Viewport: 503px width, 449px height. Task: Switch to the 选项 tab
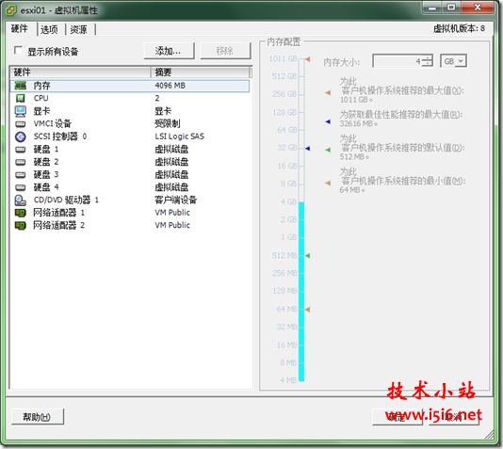[49, 30]
